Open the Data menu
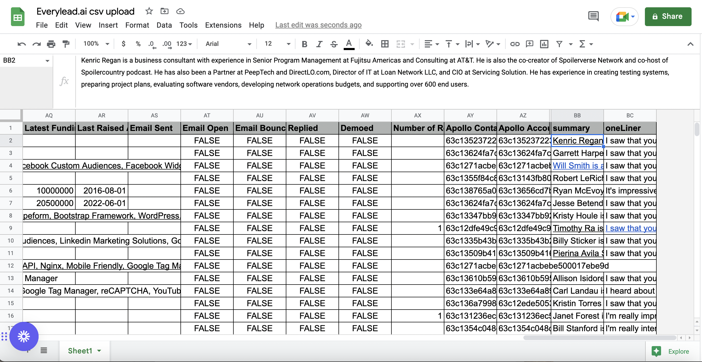Image resolution: width=702 pixels, height=362 pixels. 164,25
